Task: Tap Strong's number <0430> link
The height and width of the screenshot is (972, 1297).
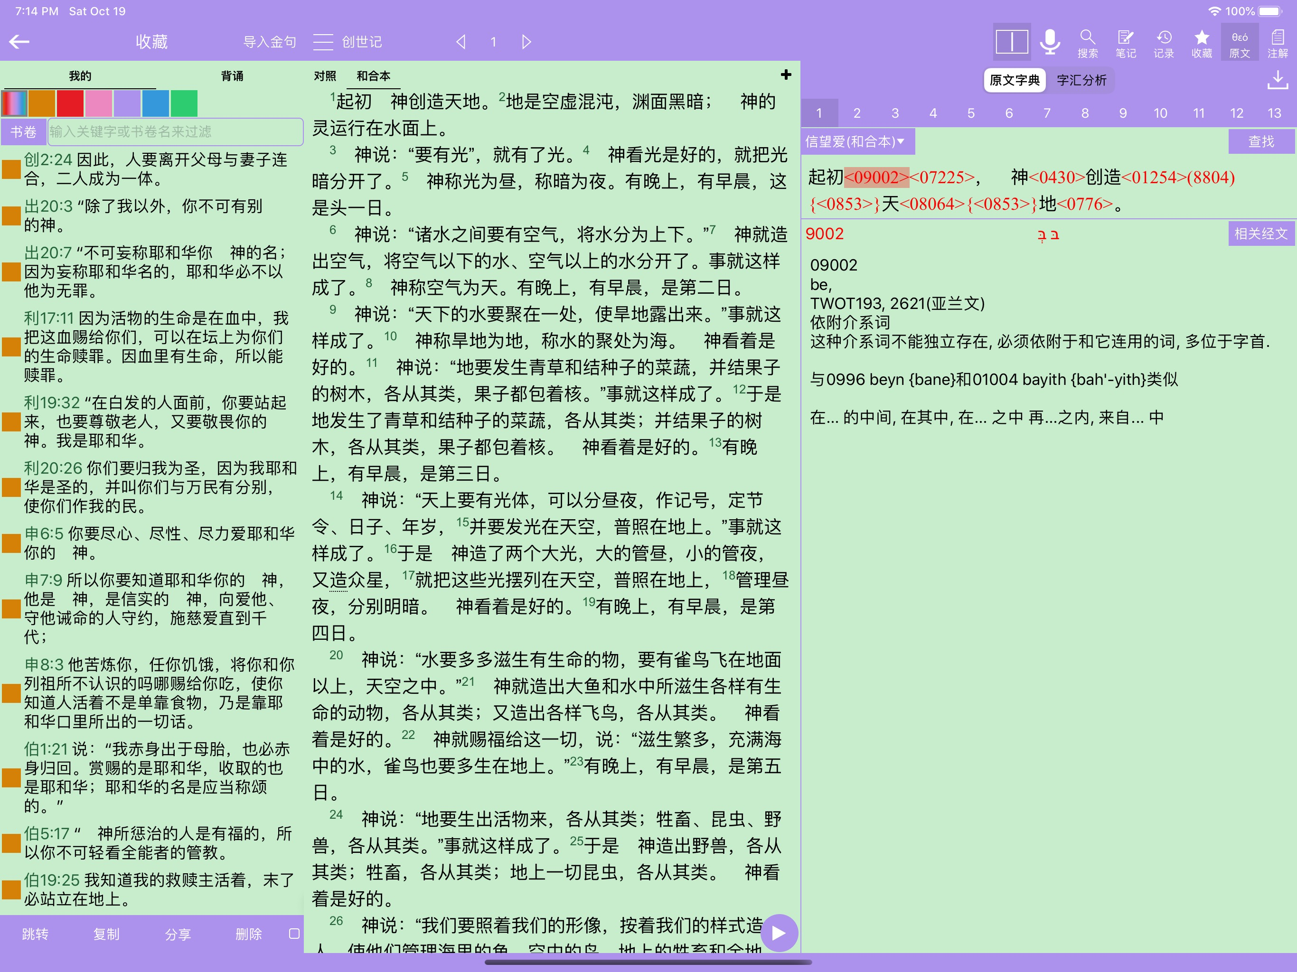Action: tap(1057, 177)
